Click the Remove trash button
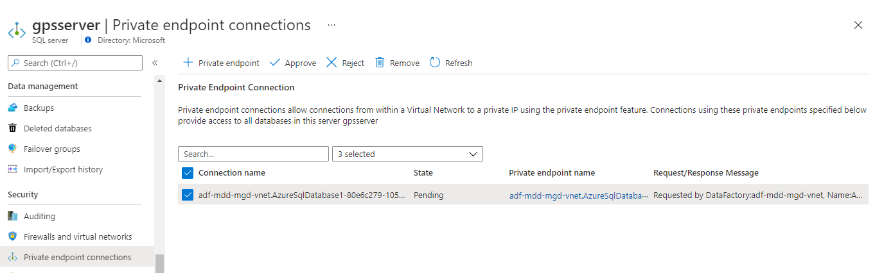The image size is (875, 273). [397, 63]
